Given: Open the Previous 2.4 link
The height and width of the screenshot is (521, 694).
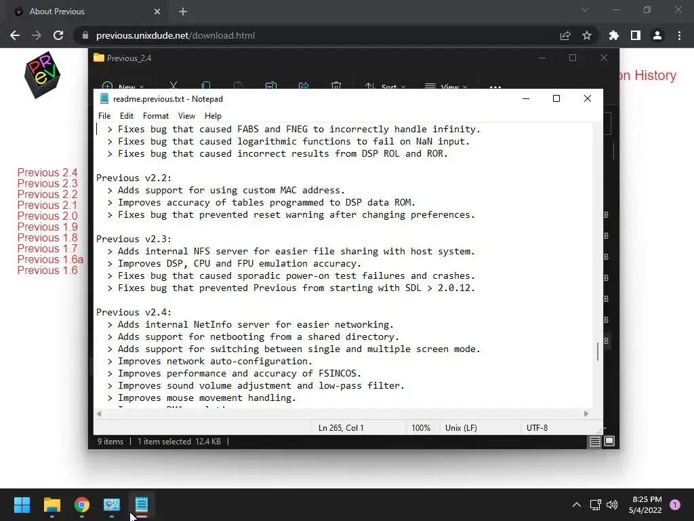Looking at the screenshot, I should (x=47, y=172).
